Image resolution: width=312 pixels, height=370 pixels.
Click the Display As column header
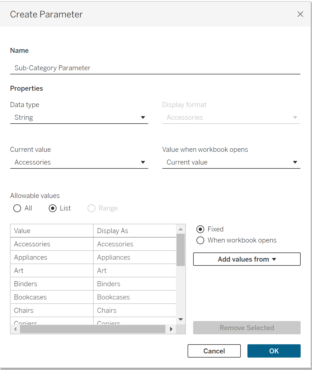(135, 231)
